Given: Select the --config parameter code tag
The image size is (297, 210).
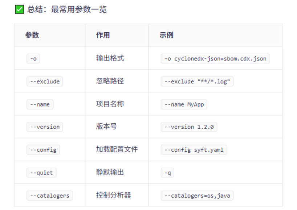Looking at the screenshot, I should tap(43, 150).
